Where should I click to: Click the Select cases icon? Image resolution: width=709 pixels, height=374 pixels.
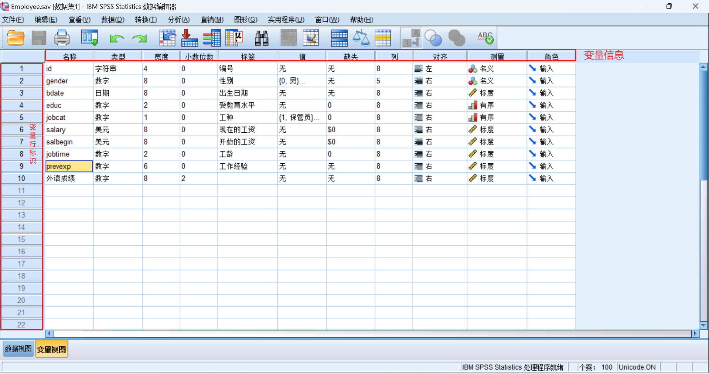383,38
